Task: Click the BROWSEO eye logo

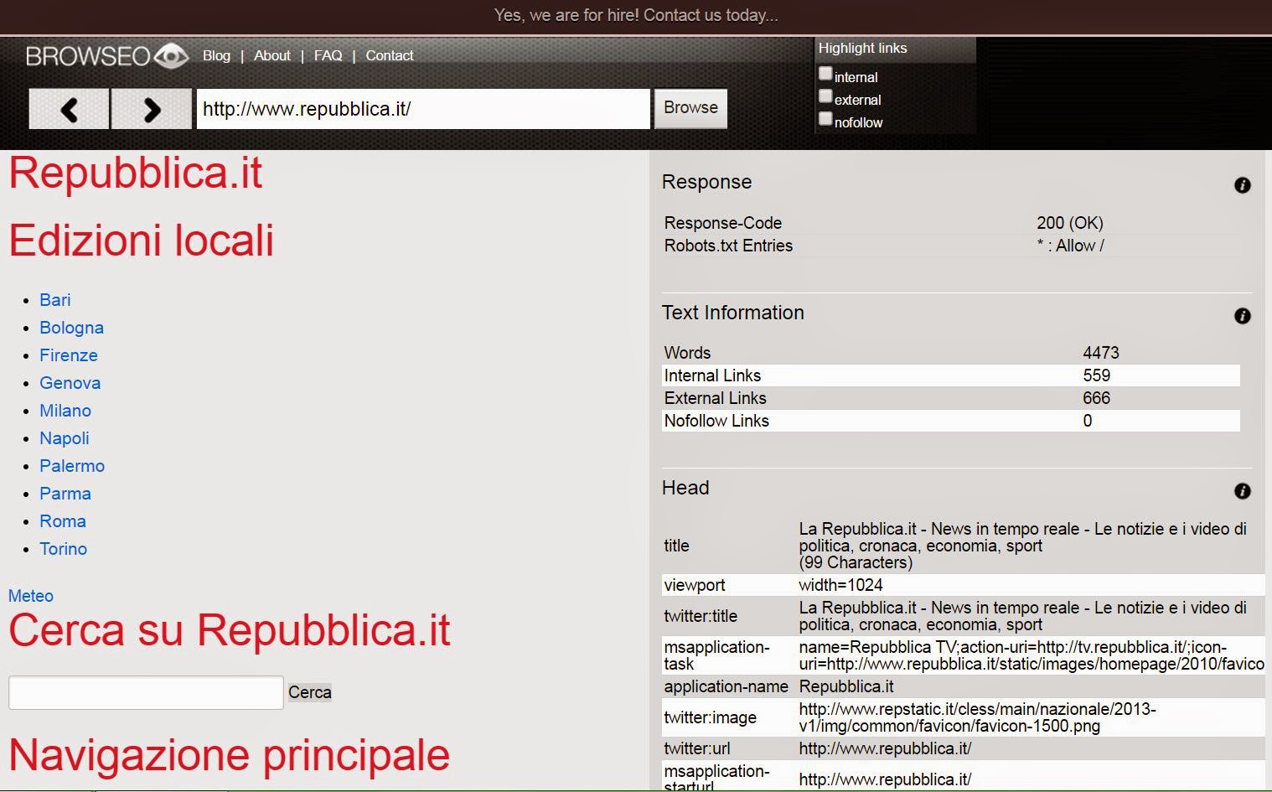Action: 107,56
